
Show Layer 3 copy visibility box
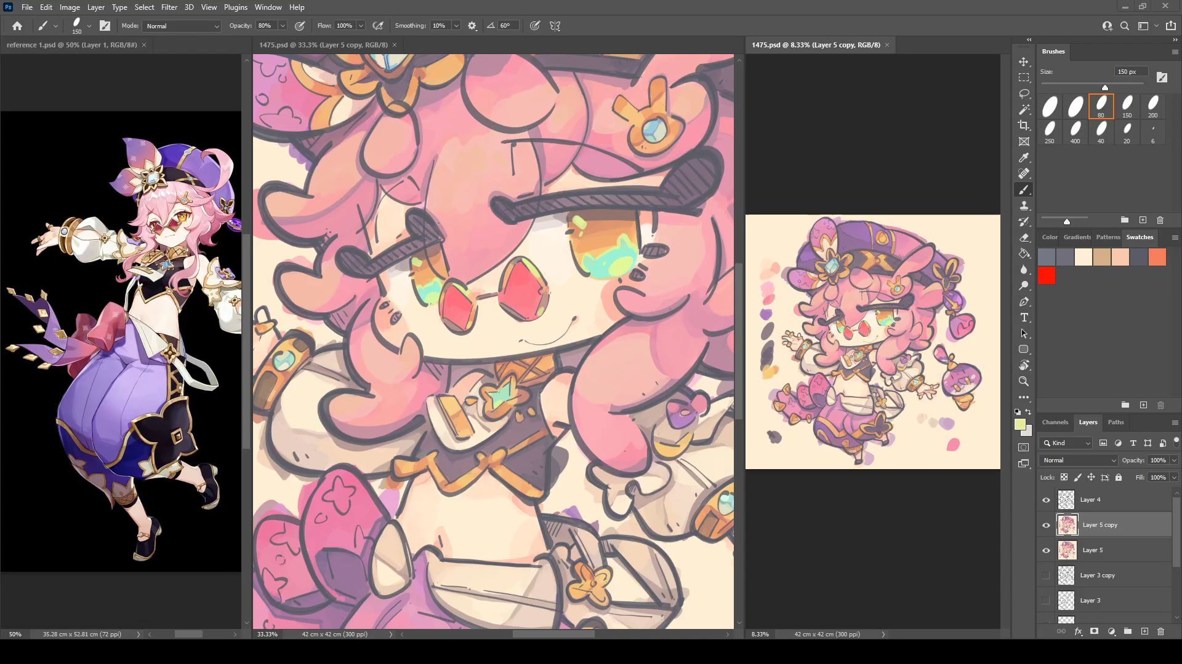point(1046,575)
